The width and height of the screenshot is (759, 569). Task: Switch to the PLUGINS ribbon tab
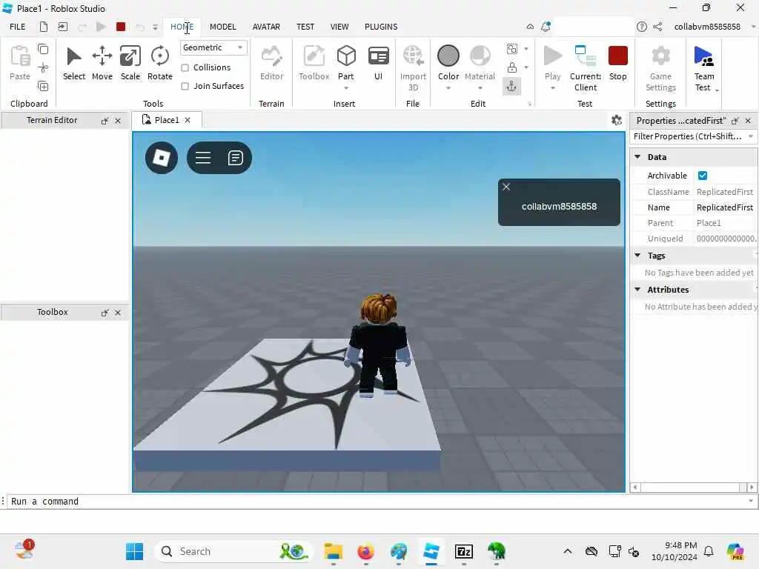point(381,27)
